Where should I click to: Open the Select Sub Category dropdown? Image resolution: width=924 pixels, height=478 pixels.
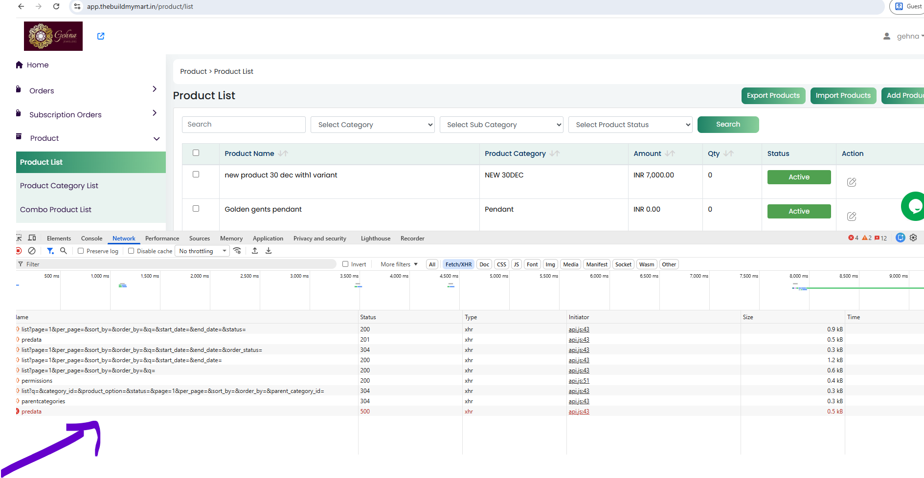pyautogui.click(x=501, y=125)
